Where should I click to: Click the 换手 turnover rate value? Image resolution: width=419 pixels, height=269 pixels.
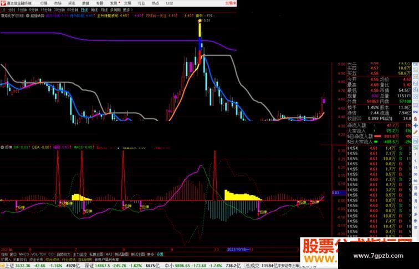(x=373, y=108)
